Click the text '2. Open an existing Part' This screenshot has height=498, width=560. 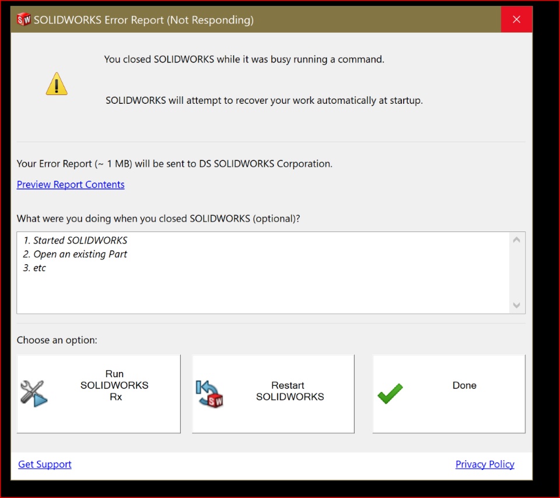click(75, 254)
